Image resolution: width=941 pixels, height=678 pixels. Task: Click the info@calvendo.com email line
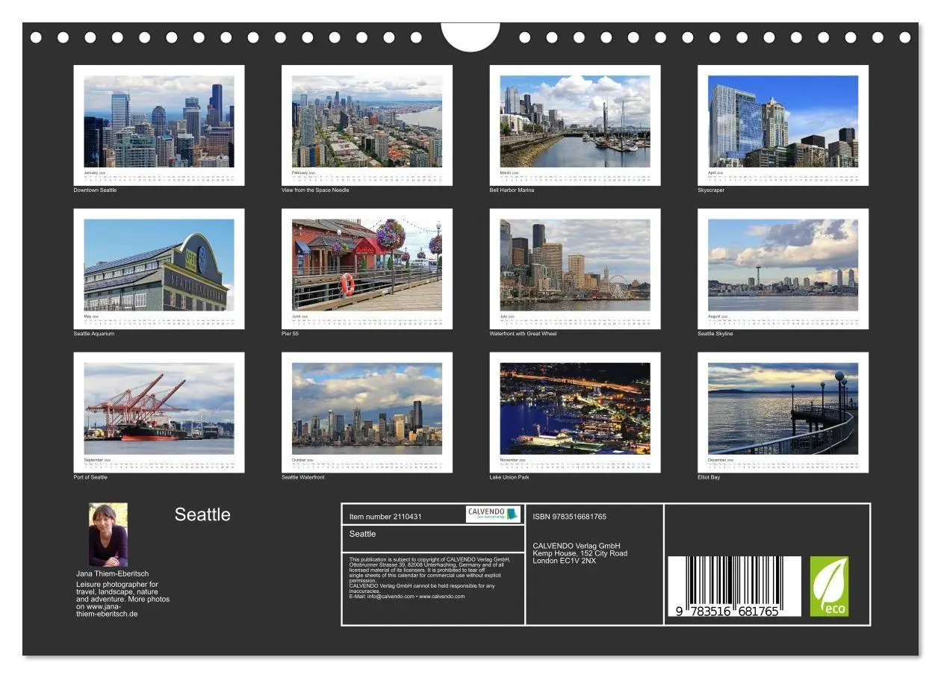point(407,597)
